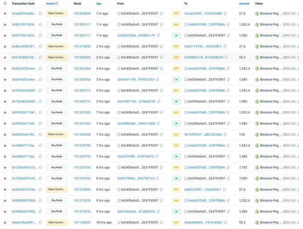
Task: Click the question mark next to Action header
Action: pyautogui.click(x=57, y=4)
